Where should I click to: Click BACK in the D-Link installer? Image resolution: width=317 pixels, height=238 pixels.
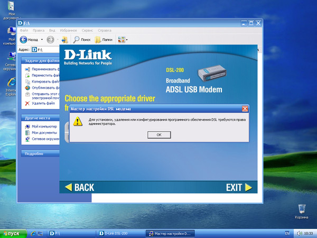click(80, 187)
